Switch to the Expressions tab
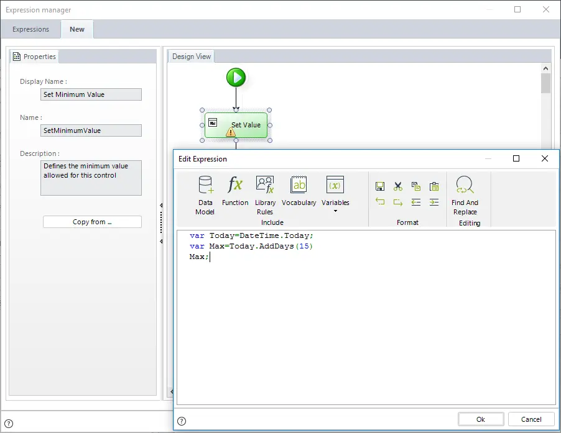This screenshot has width=561, height=433. coord(30,29)
